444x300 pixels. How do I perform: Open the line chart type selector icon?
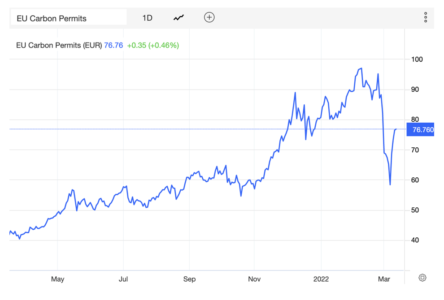pyautogui.click(x=178, y=18)
